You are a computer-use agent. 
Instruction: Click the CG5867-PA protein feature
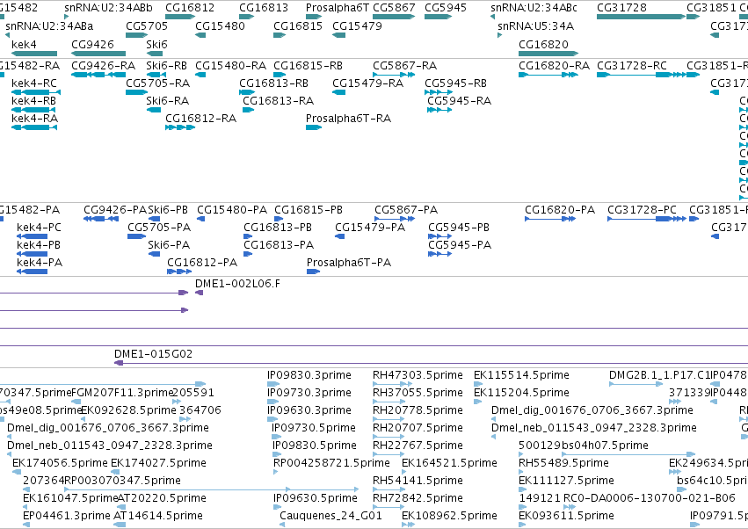click(395, 219)
